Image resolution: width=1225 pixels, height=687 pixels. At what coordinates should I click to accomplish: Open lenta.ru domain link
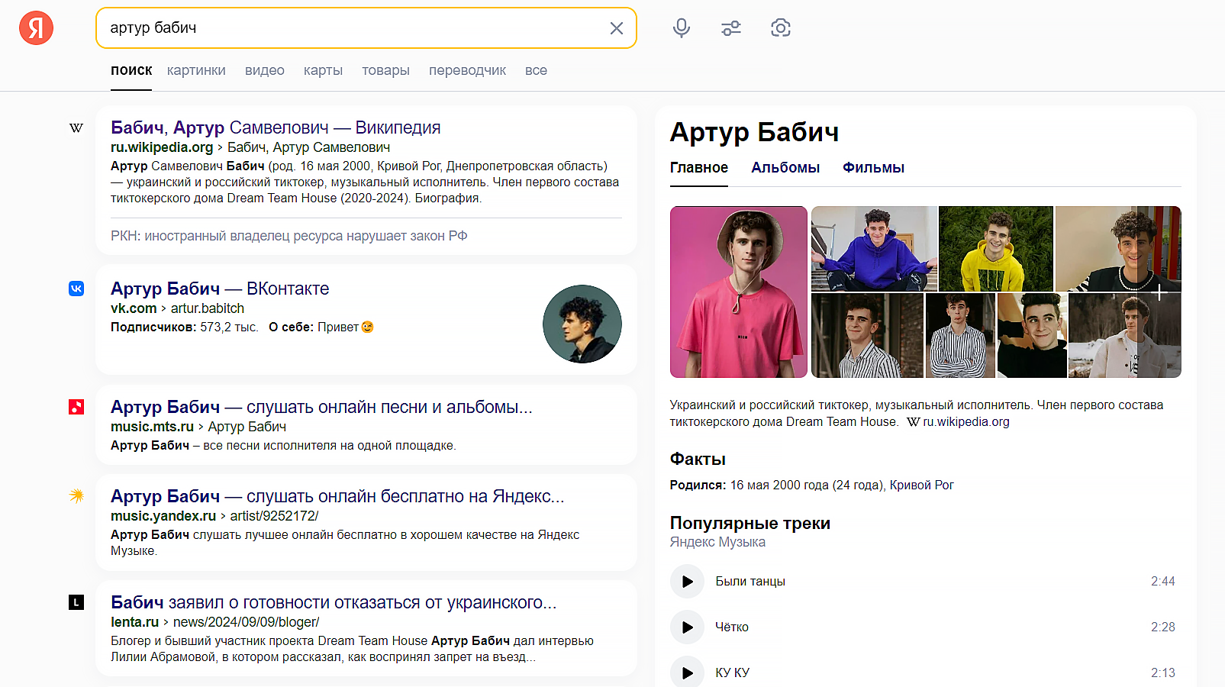coord(134,622)
